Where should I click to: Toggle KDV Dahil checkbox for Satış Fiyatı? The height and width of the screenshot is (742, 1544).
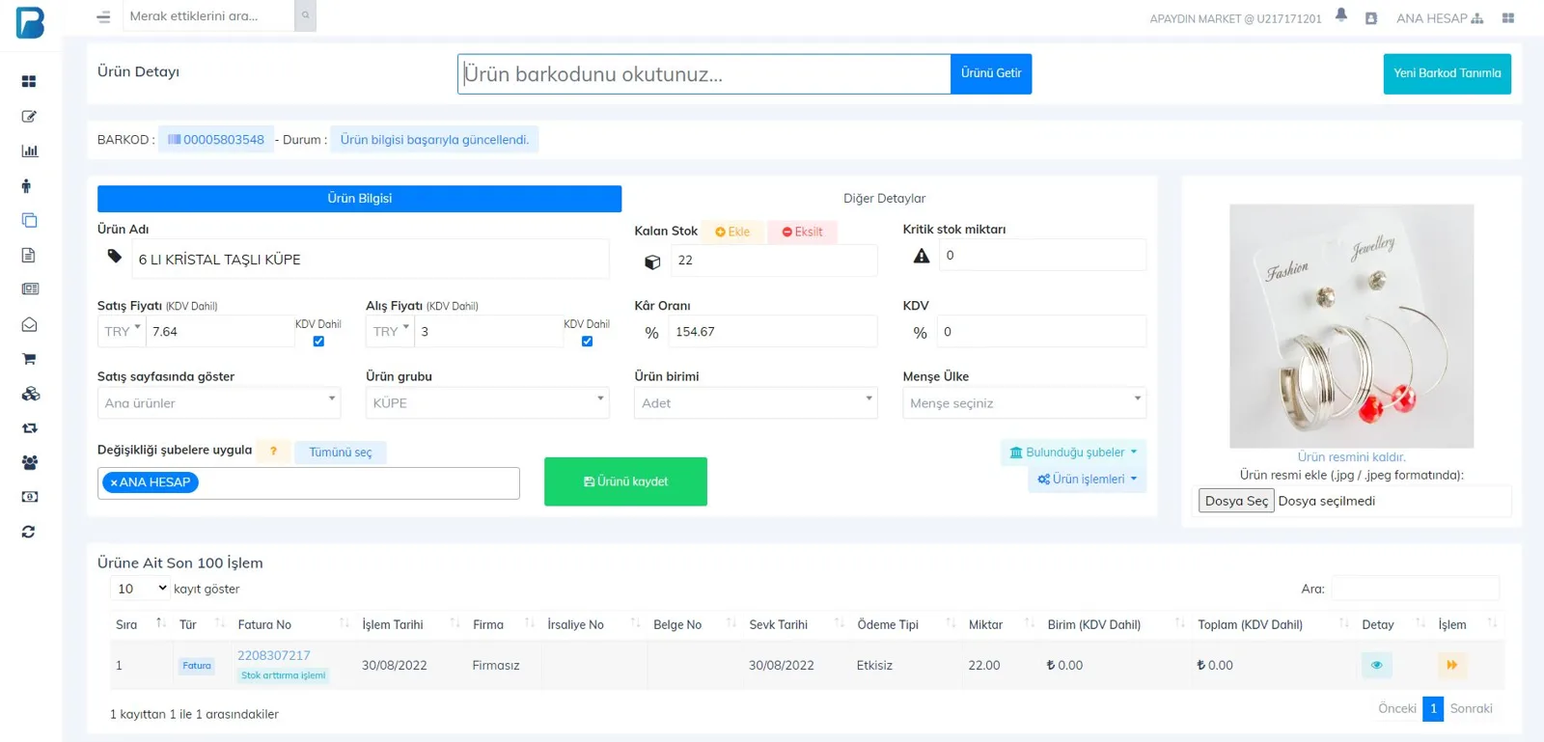click(318, 342)
